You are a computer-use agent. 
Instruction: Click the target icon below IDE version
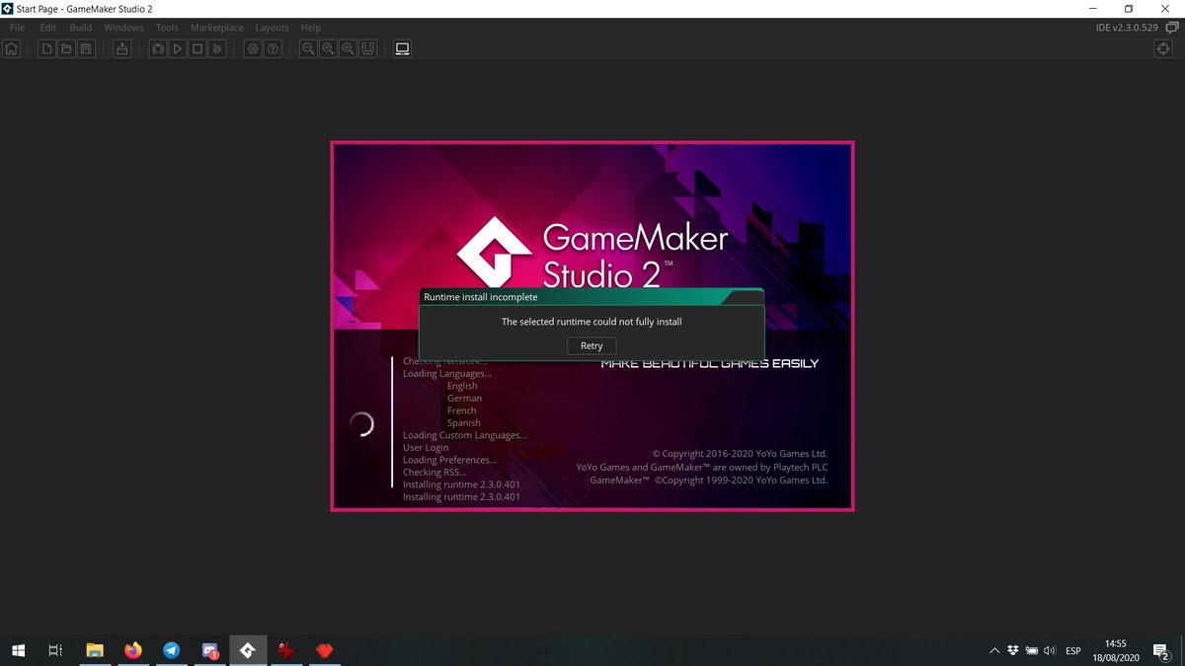[x=1164, y=48]
